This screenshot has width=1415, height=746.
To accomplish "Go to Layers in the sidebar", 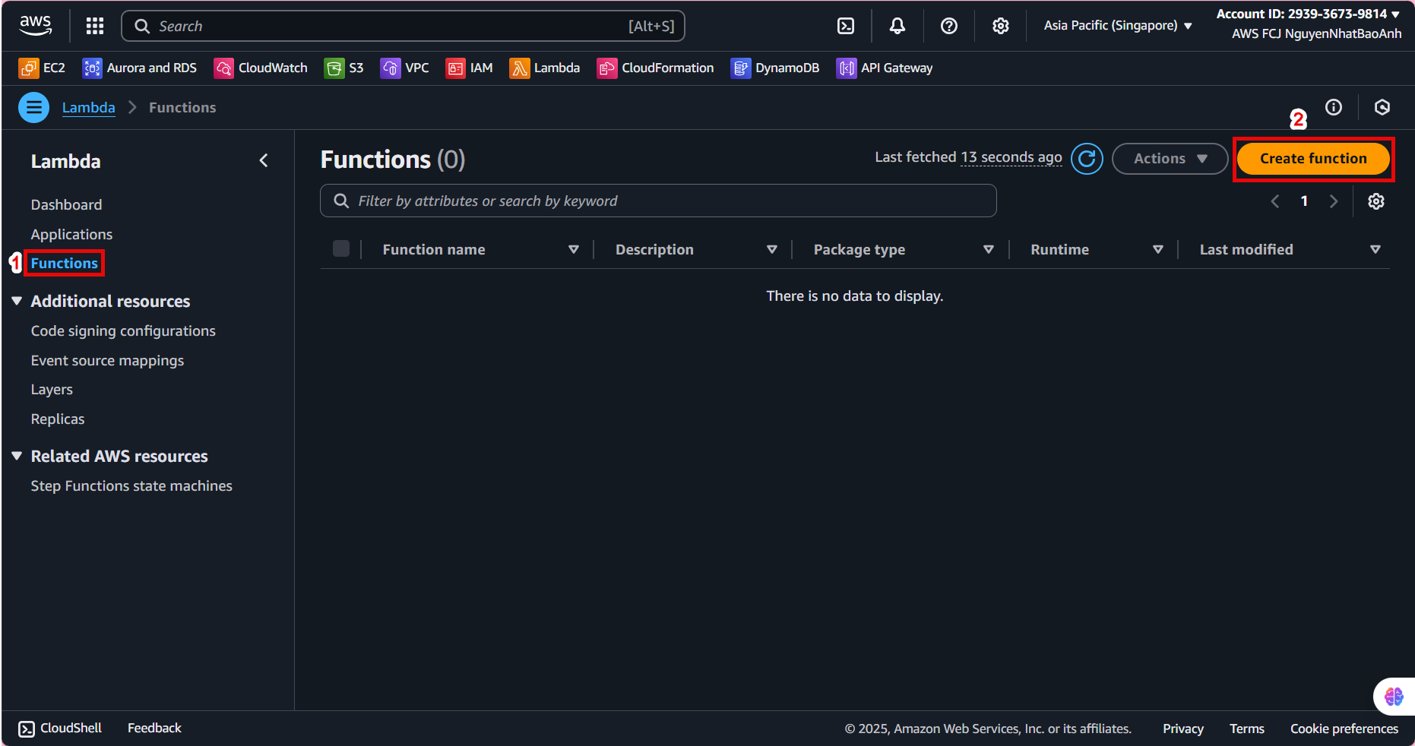I will tap(52, 390).
